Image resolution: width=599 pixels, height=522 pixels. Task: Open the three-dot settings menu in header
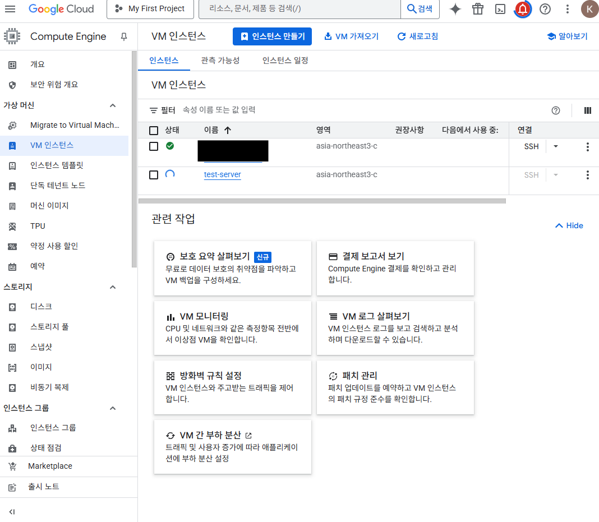(x=567, y=9)
